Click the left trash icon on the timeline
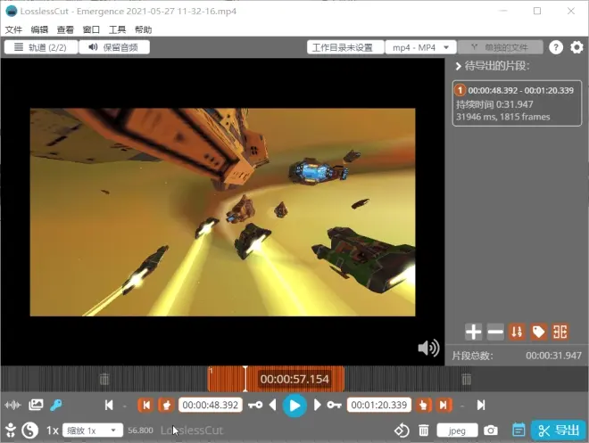This screenshot has height=443, width=589. coord(104,379)
